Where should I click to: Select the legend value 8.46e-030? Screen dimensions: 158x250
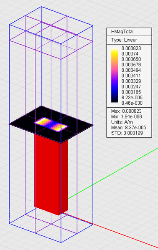(x=132, y=103)
